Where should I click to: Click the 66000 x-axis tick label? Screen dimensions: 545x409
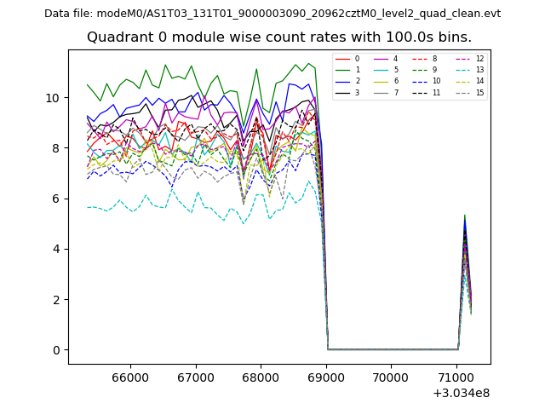(x=130, y=377)
